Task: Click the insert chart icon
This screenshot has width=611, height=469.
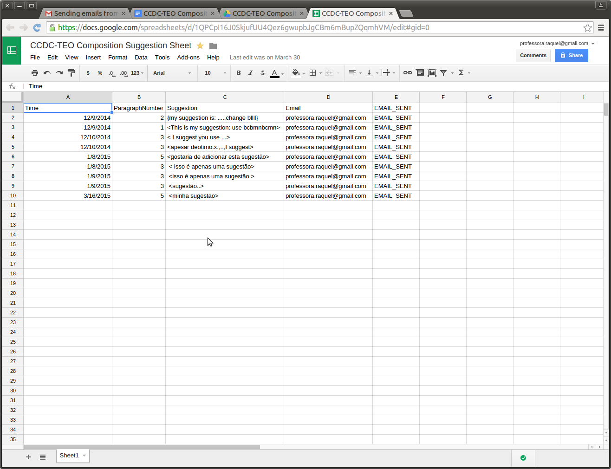Action: tap(432, 73)
